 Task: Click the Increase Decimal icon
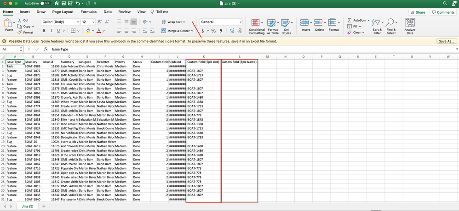coord(232,31)
